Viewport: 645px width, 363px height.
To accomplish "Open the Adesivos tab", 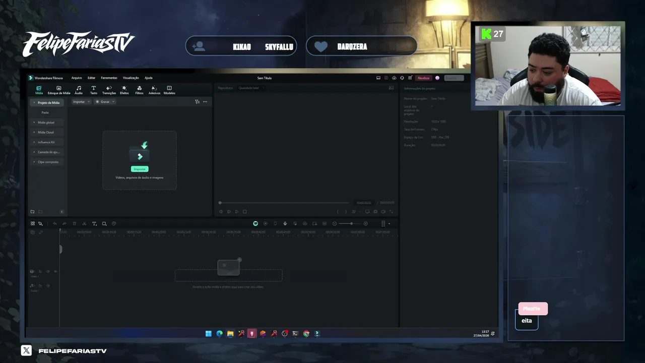I will tap(154, 90).
